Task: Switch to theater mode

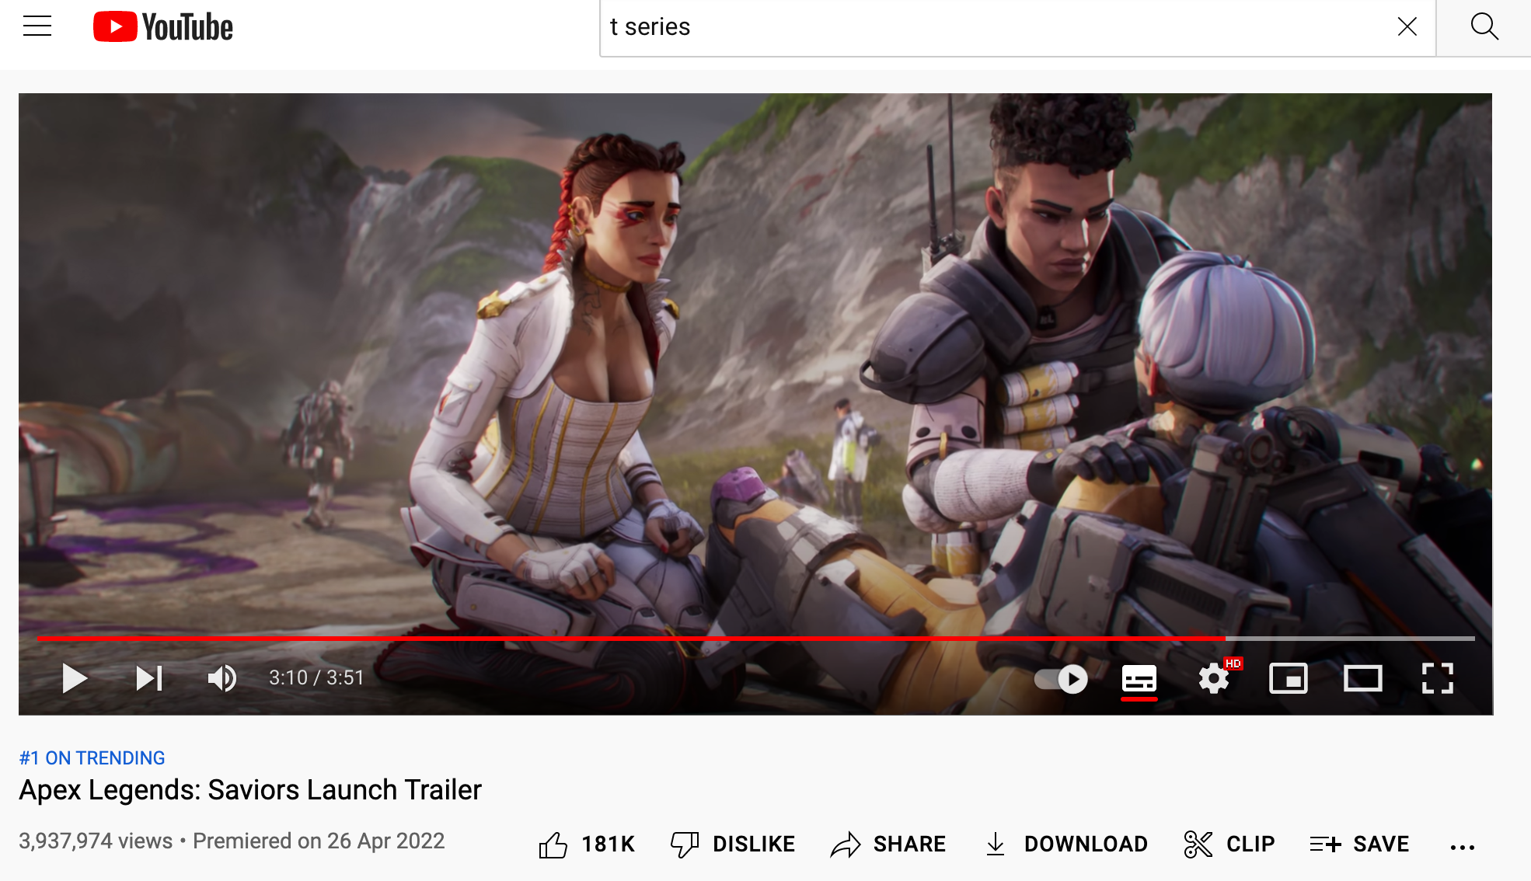Action: point(1362,679)
